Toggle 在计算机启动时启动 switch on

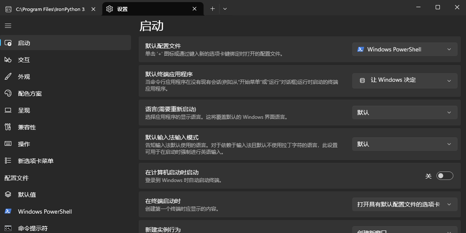click(445, 176)
